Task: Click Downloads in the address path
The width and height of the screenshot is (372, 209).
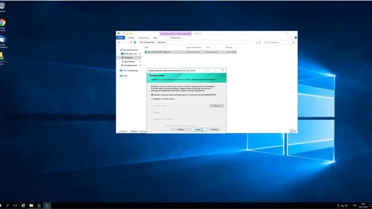Action: 162,42
